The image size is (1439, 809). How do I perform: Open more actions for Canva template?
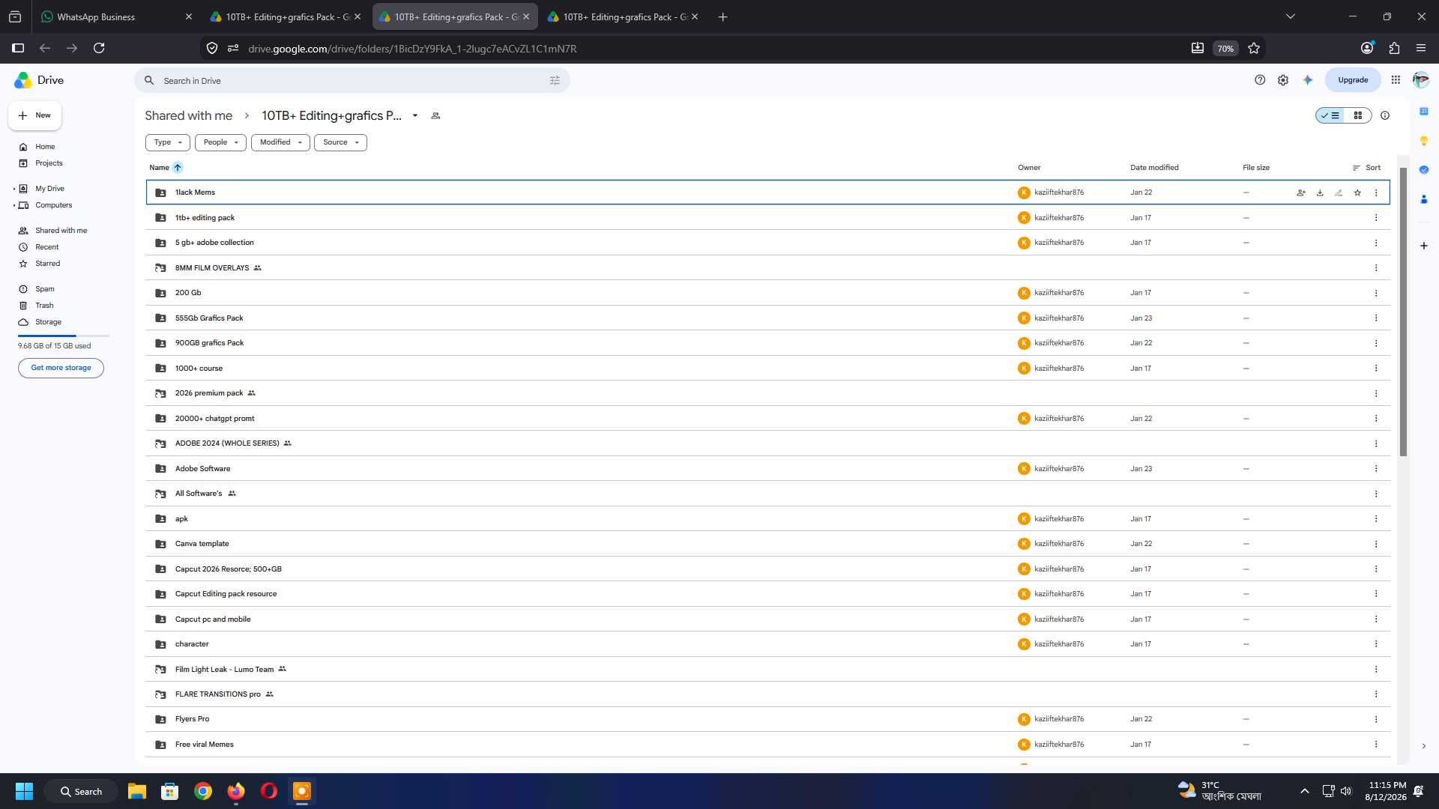tap(1376, 544)
